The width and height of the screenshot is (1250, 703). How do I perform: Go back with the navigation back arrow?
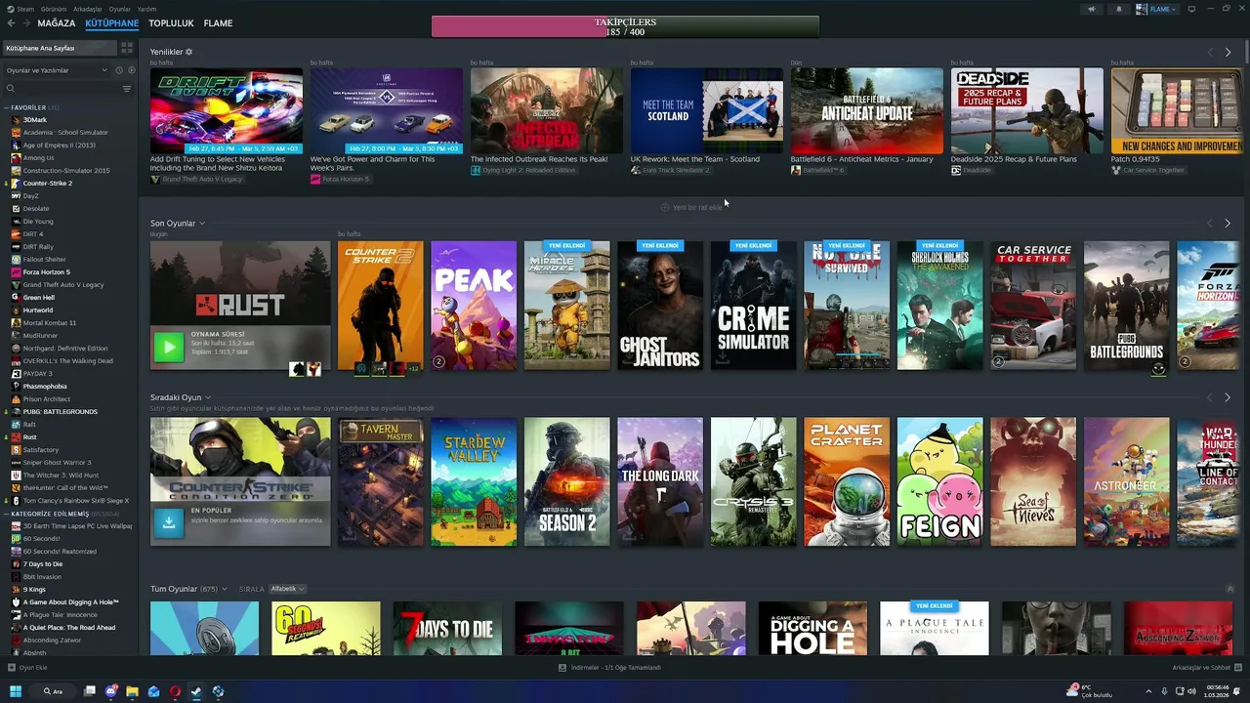tap(13, 22)
